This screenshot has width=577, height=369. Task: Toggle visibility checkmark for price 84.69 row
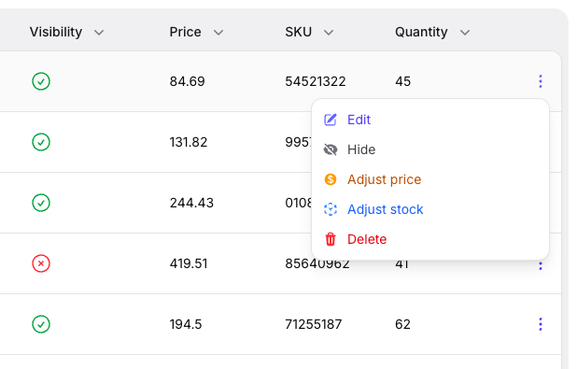click(x=41, y=81)
